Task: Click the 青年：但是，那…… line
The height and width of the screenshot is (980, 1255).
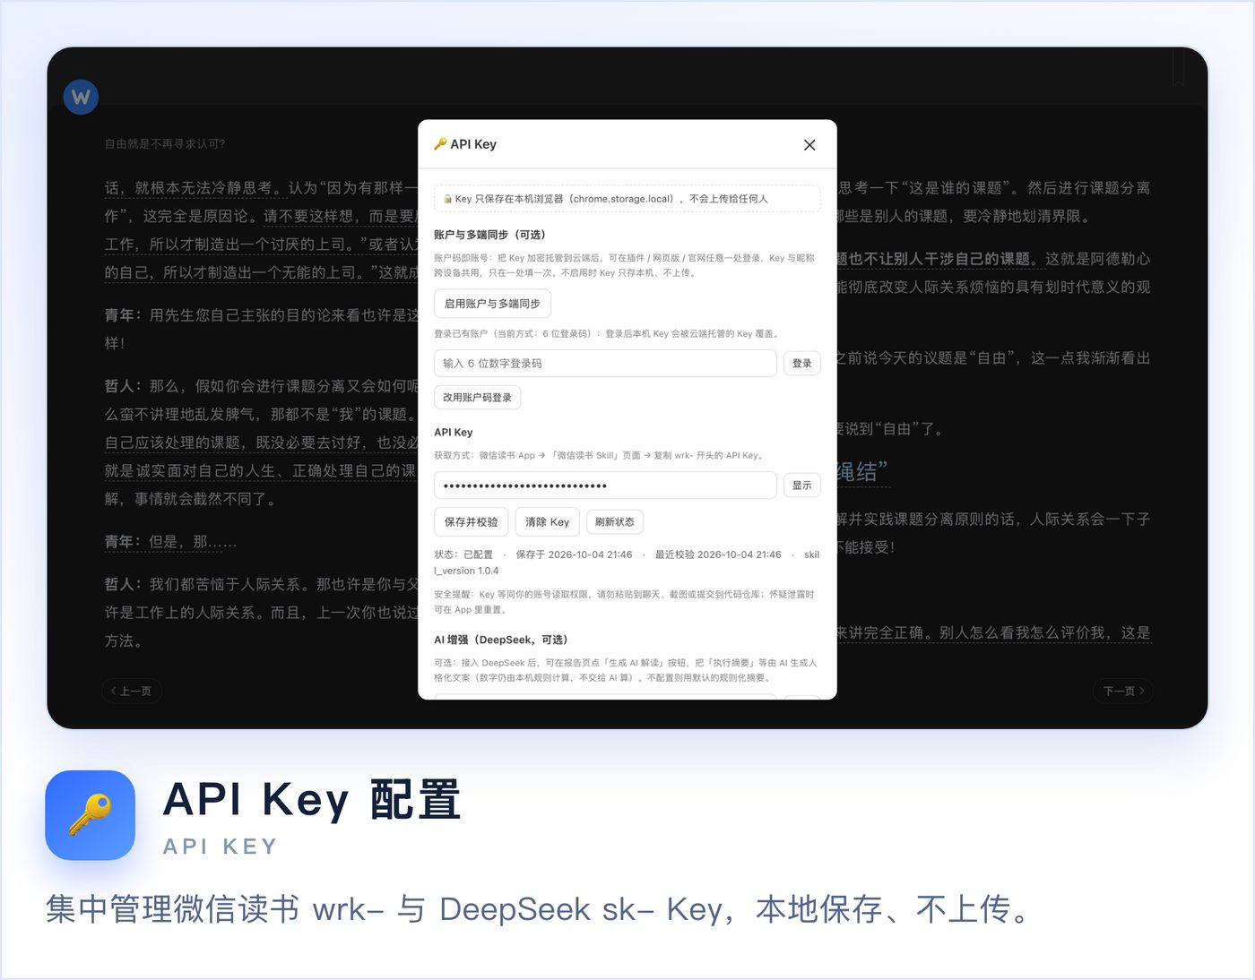Action: pos(171,542)
